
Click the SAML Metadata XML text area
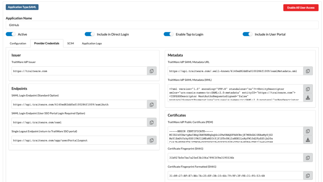point(235,93)
